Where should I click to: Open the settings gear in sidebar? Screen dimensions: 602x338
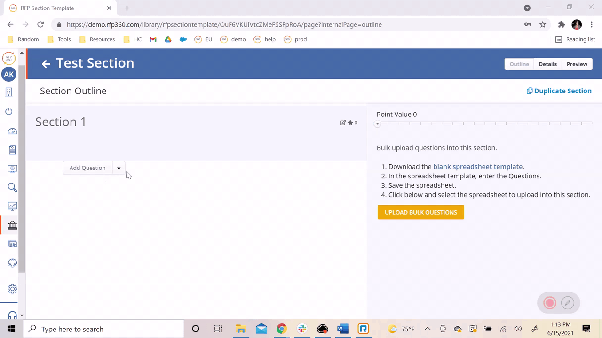[13, 289]
